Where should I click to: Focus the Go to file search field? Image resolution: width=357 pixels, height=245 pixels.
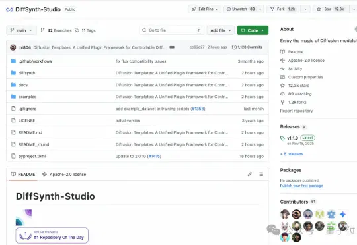click(172, 30)
